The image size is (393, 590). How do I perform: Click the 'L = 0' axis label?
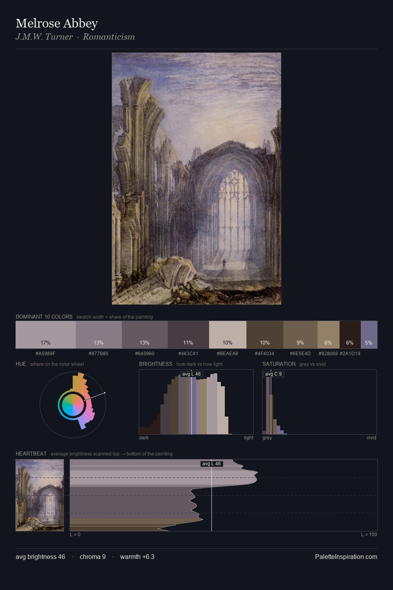(x=75, y=535)
